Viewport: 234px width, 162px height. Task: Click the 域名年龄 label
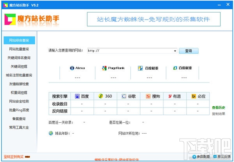click(x=62, y=133)
